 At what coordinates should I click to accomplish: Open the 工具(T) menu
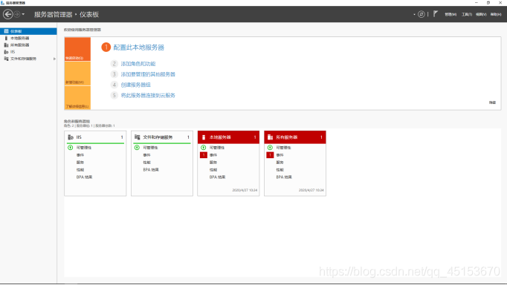467,14
